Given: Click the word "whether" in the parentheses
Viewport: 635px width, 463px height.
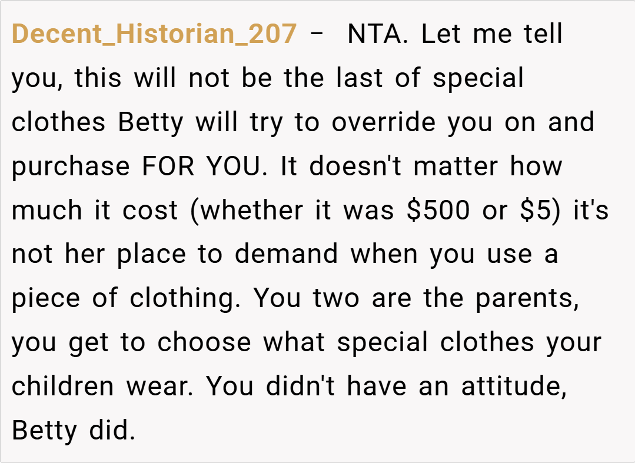Looking at the screenshot, I should (251, 211).
